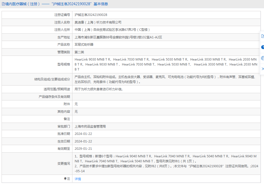Click the change record text starting 1、型号规格

point(166,164)
